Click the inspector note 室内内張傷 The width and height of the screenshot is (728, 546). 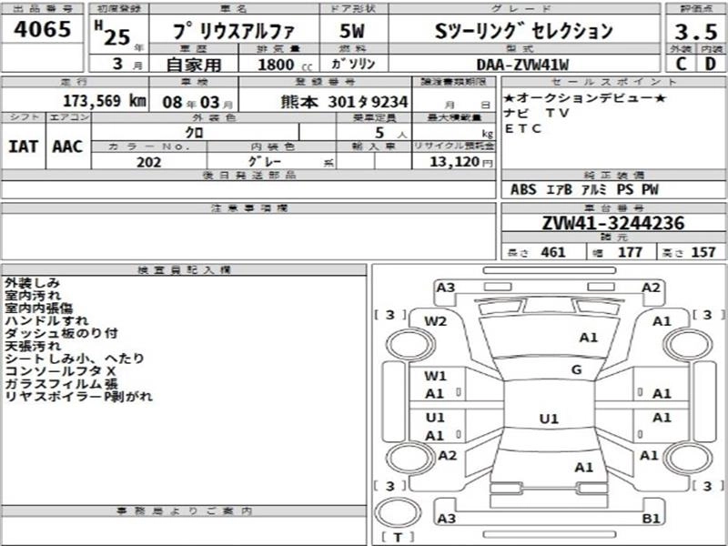coord(38,308)
